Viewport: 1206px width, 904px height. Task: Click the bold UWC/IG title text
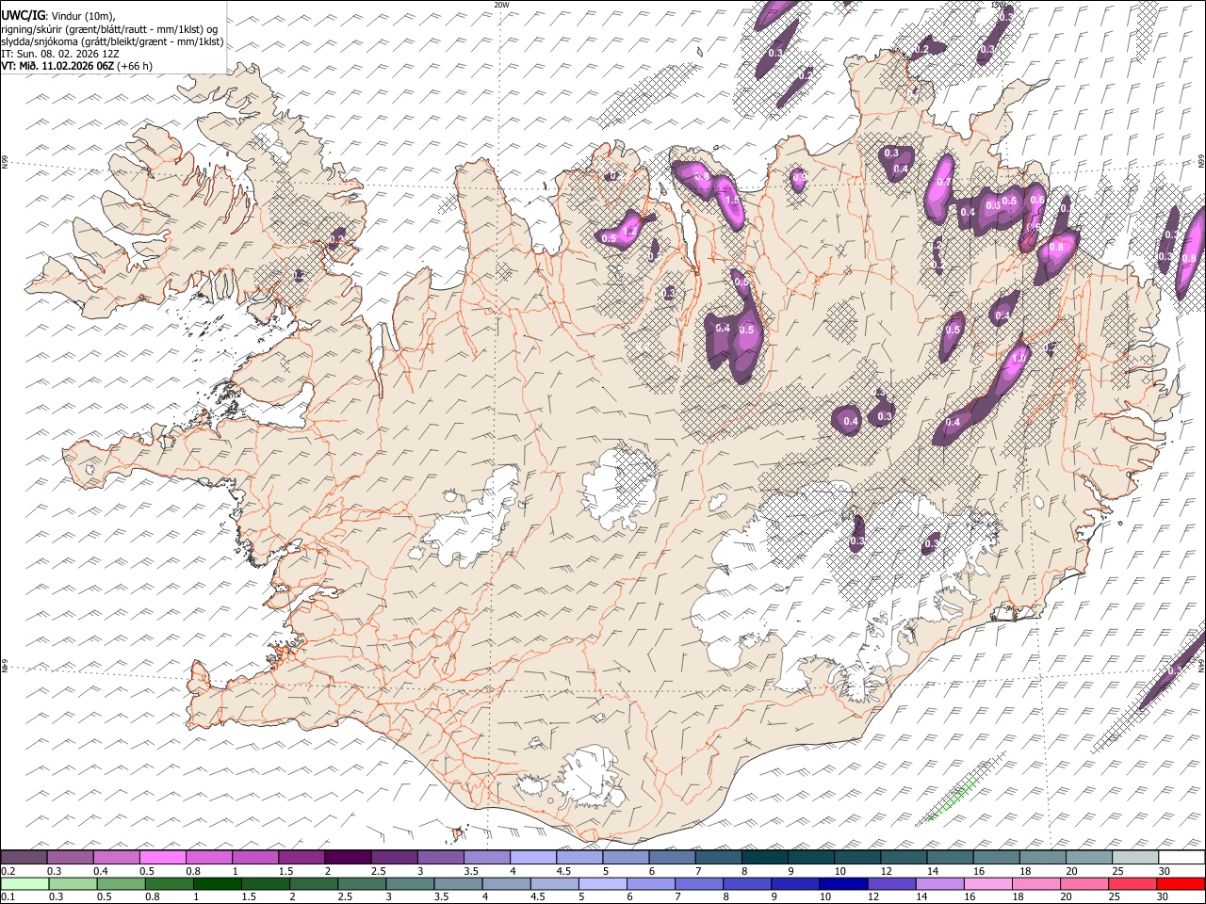point(23,15)
